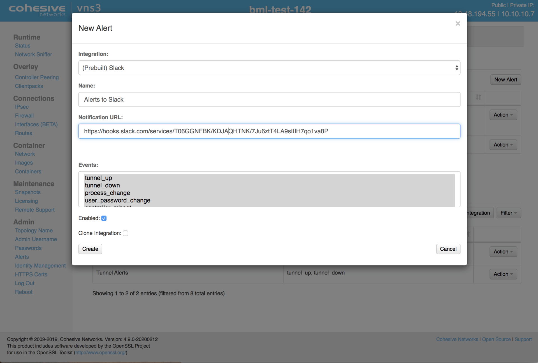Viewport: 538px width, 363px height.
Task: Go to Snapshots under Maintenance
Action: click(x=28, y=192)
